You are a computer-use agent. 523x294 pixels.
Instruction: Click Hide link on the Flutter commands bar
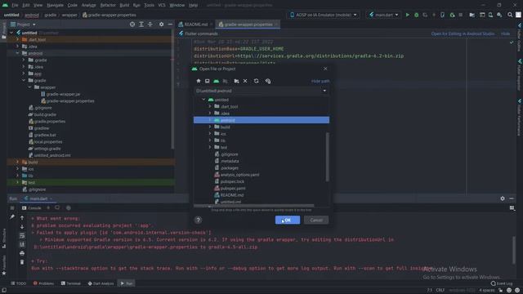tap(505, 33)
